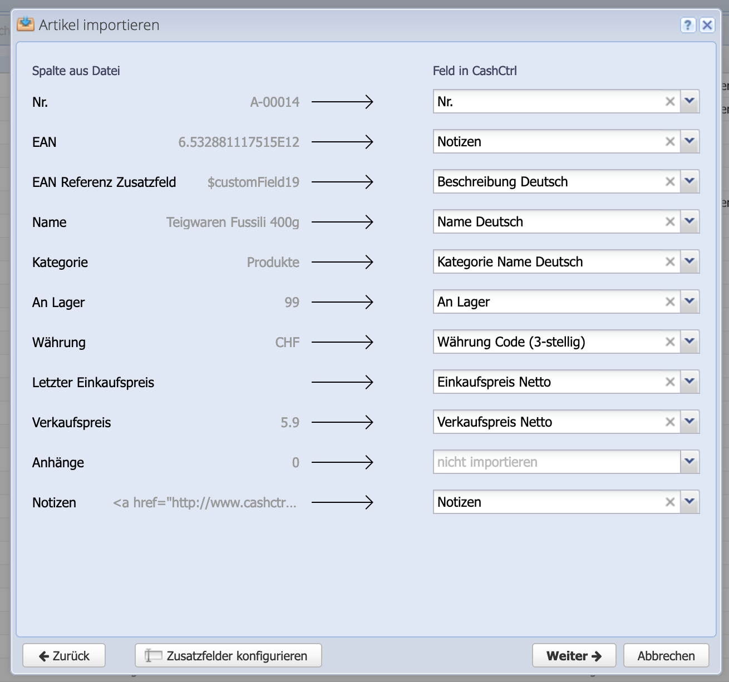Clear the mapping for the Nr. field
Image resolution: width=729 pixels, height=682 pixels.
click(671, 101)
